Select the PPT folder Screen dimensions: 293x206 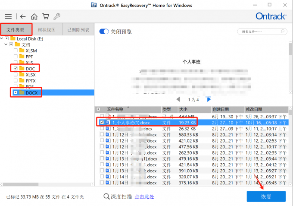click(x=29, y=57)
